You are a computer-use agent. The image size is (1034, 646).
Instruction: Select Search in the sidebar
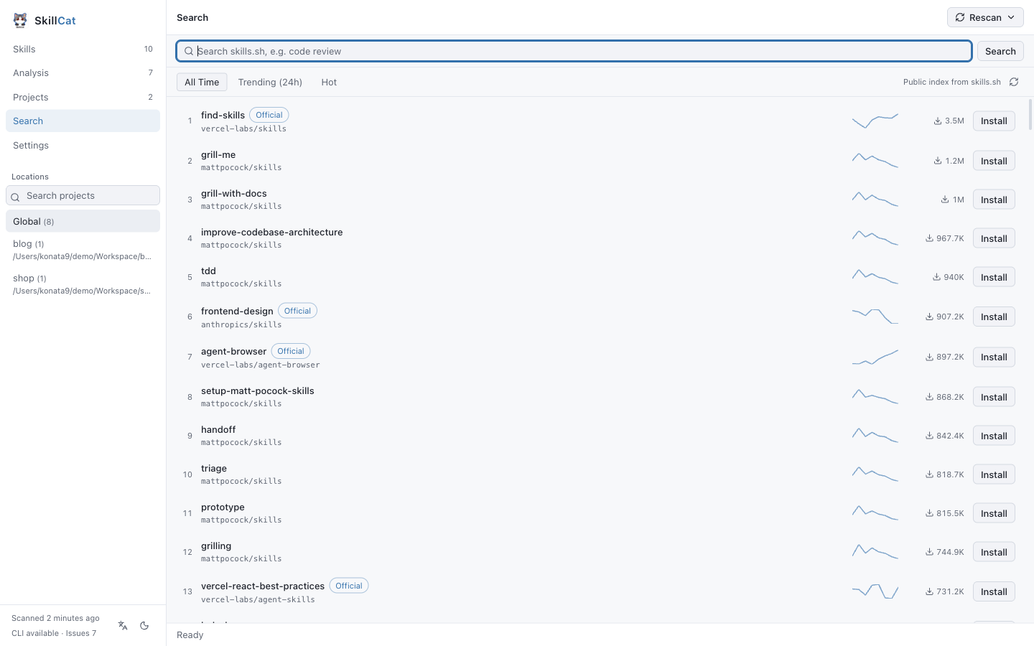pyautogui.click(x=83, y=121)
